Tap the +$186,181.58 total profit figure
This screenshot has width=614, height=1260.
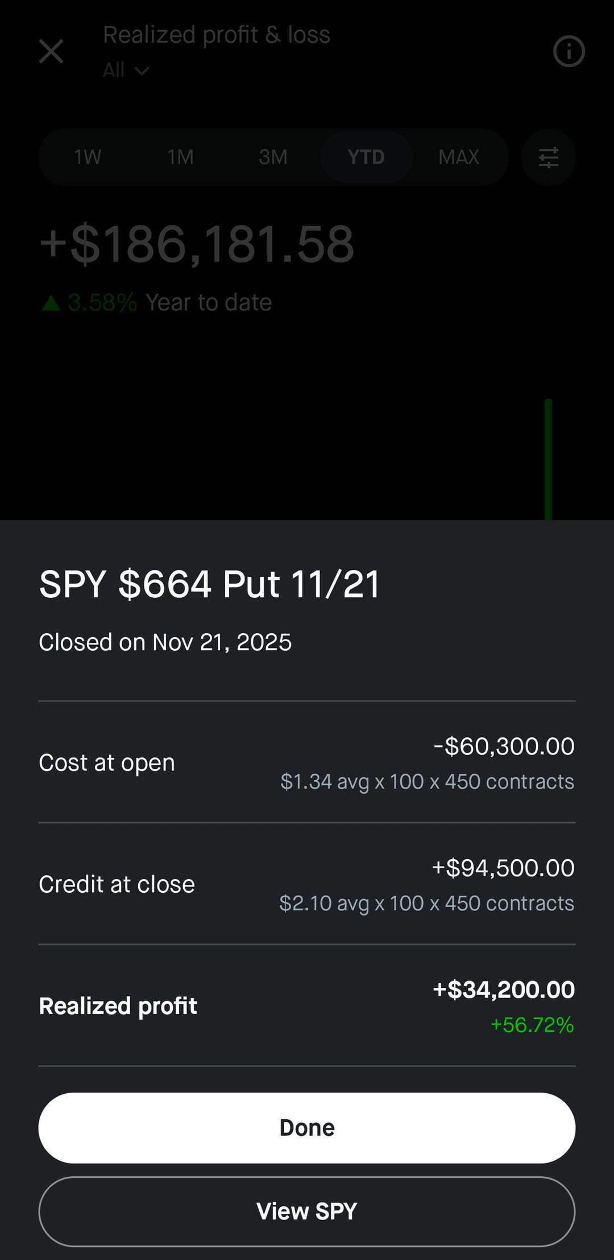(x=197, y=244)
